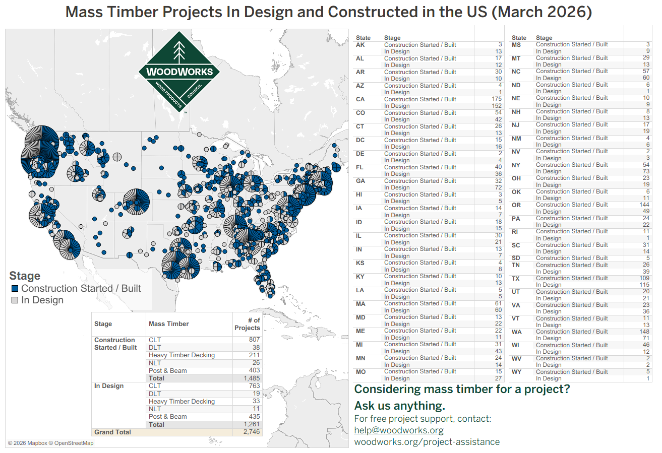Click the CA state row label

click(360, 99)
